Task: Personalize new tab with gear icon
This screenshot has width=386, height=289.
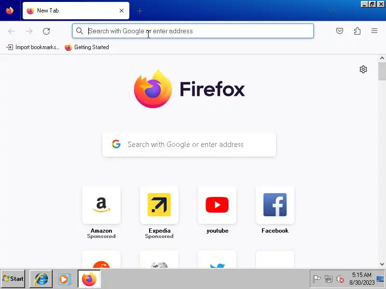Action: pyautogui.click(x=363, y=69)
